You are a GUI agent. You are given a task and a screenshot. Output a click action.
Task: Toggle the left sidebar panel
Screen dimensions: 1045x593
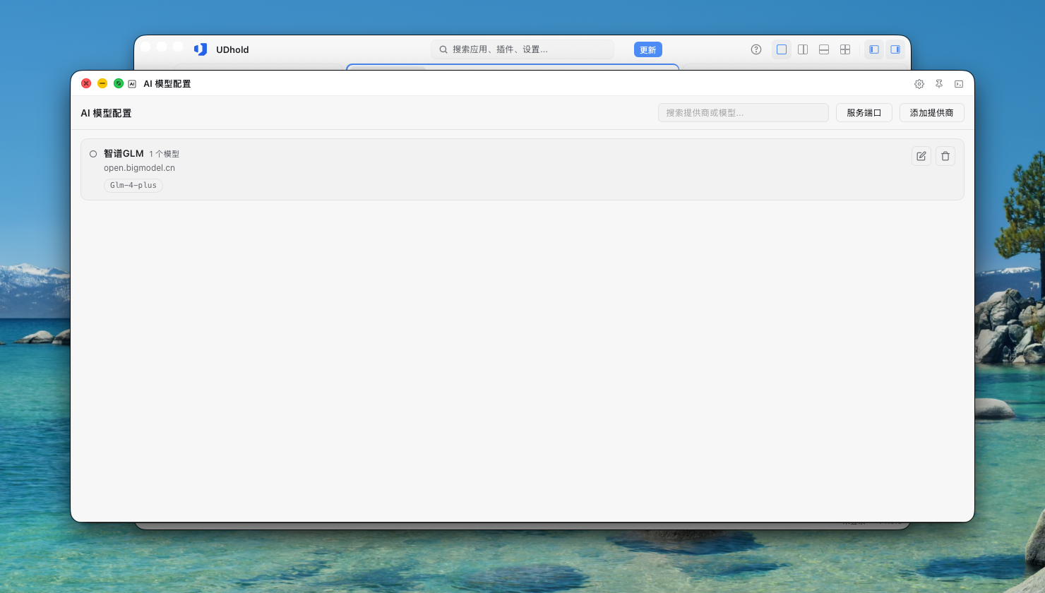tap(874, 49)
